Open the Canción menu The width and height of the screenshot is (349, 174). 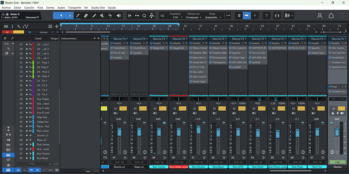29,8
